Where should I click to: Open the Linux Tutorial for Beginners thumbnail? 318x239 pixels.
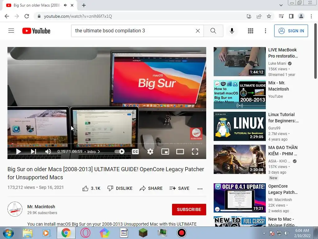(239, 126)
